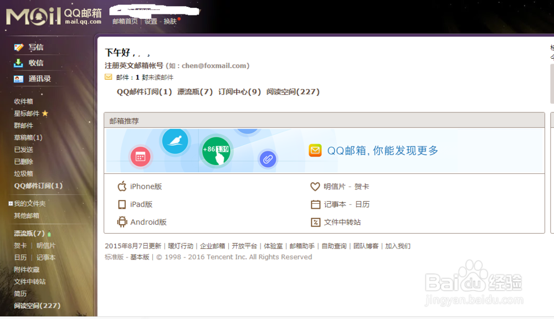
Task: Open 阅读空间(227) link in main pane
Action: click(293, 92)
